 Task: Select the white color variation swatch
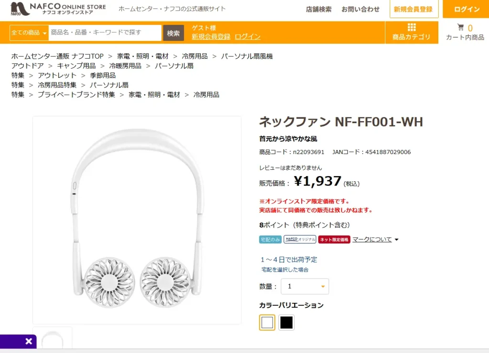pos(267,322)
